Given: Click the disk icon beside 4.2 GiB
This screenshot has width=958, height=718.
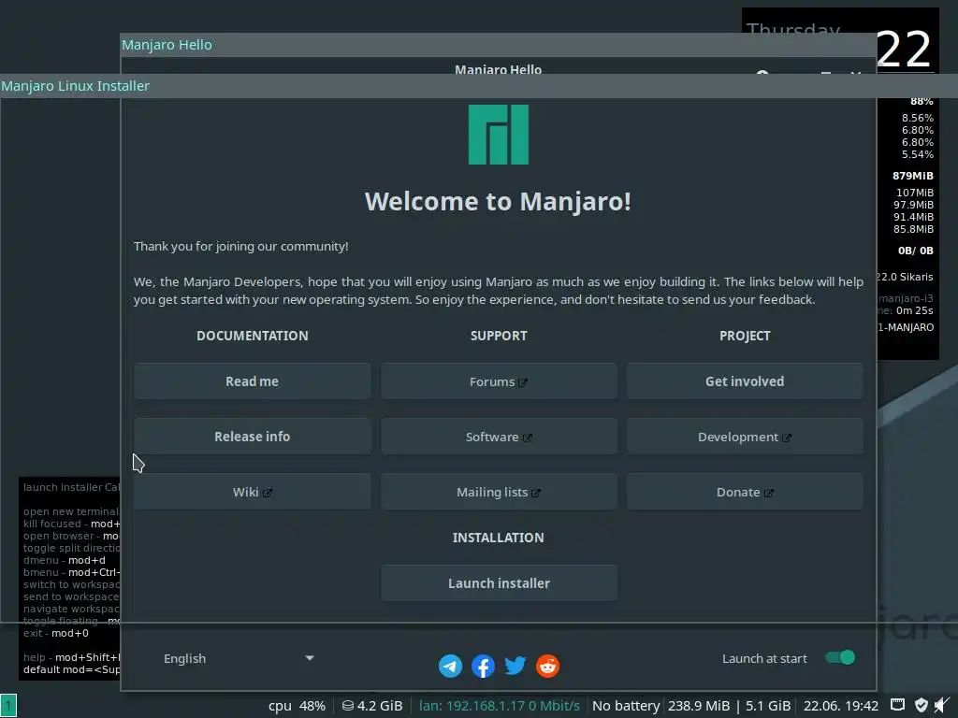Looking at the screenshot, I should coord(348,706).
